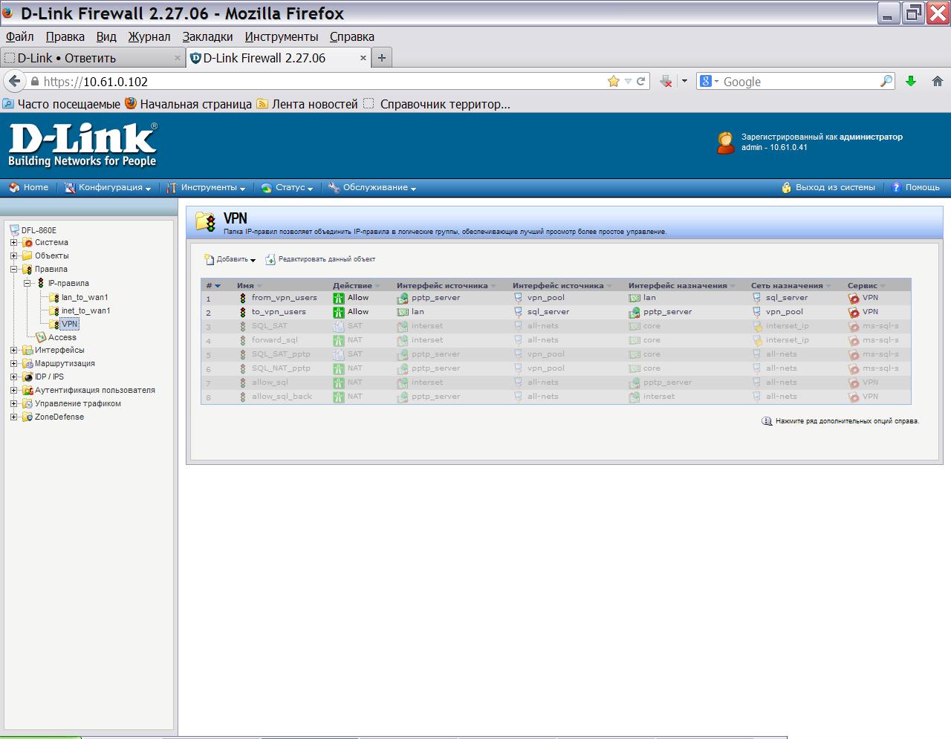Click the help question mark icon
The width and height of the screenshot is (951, 739).
[896, 188]
